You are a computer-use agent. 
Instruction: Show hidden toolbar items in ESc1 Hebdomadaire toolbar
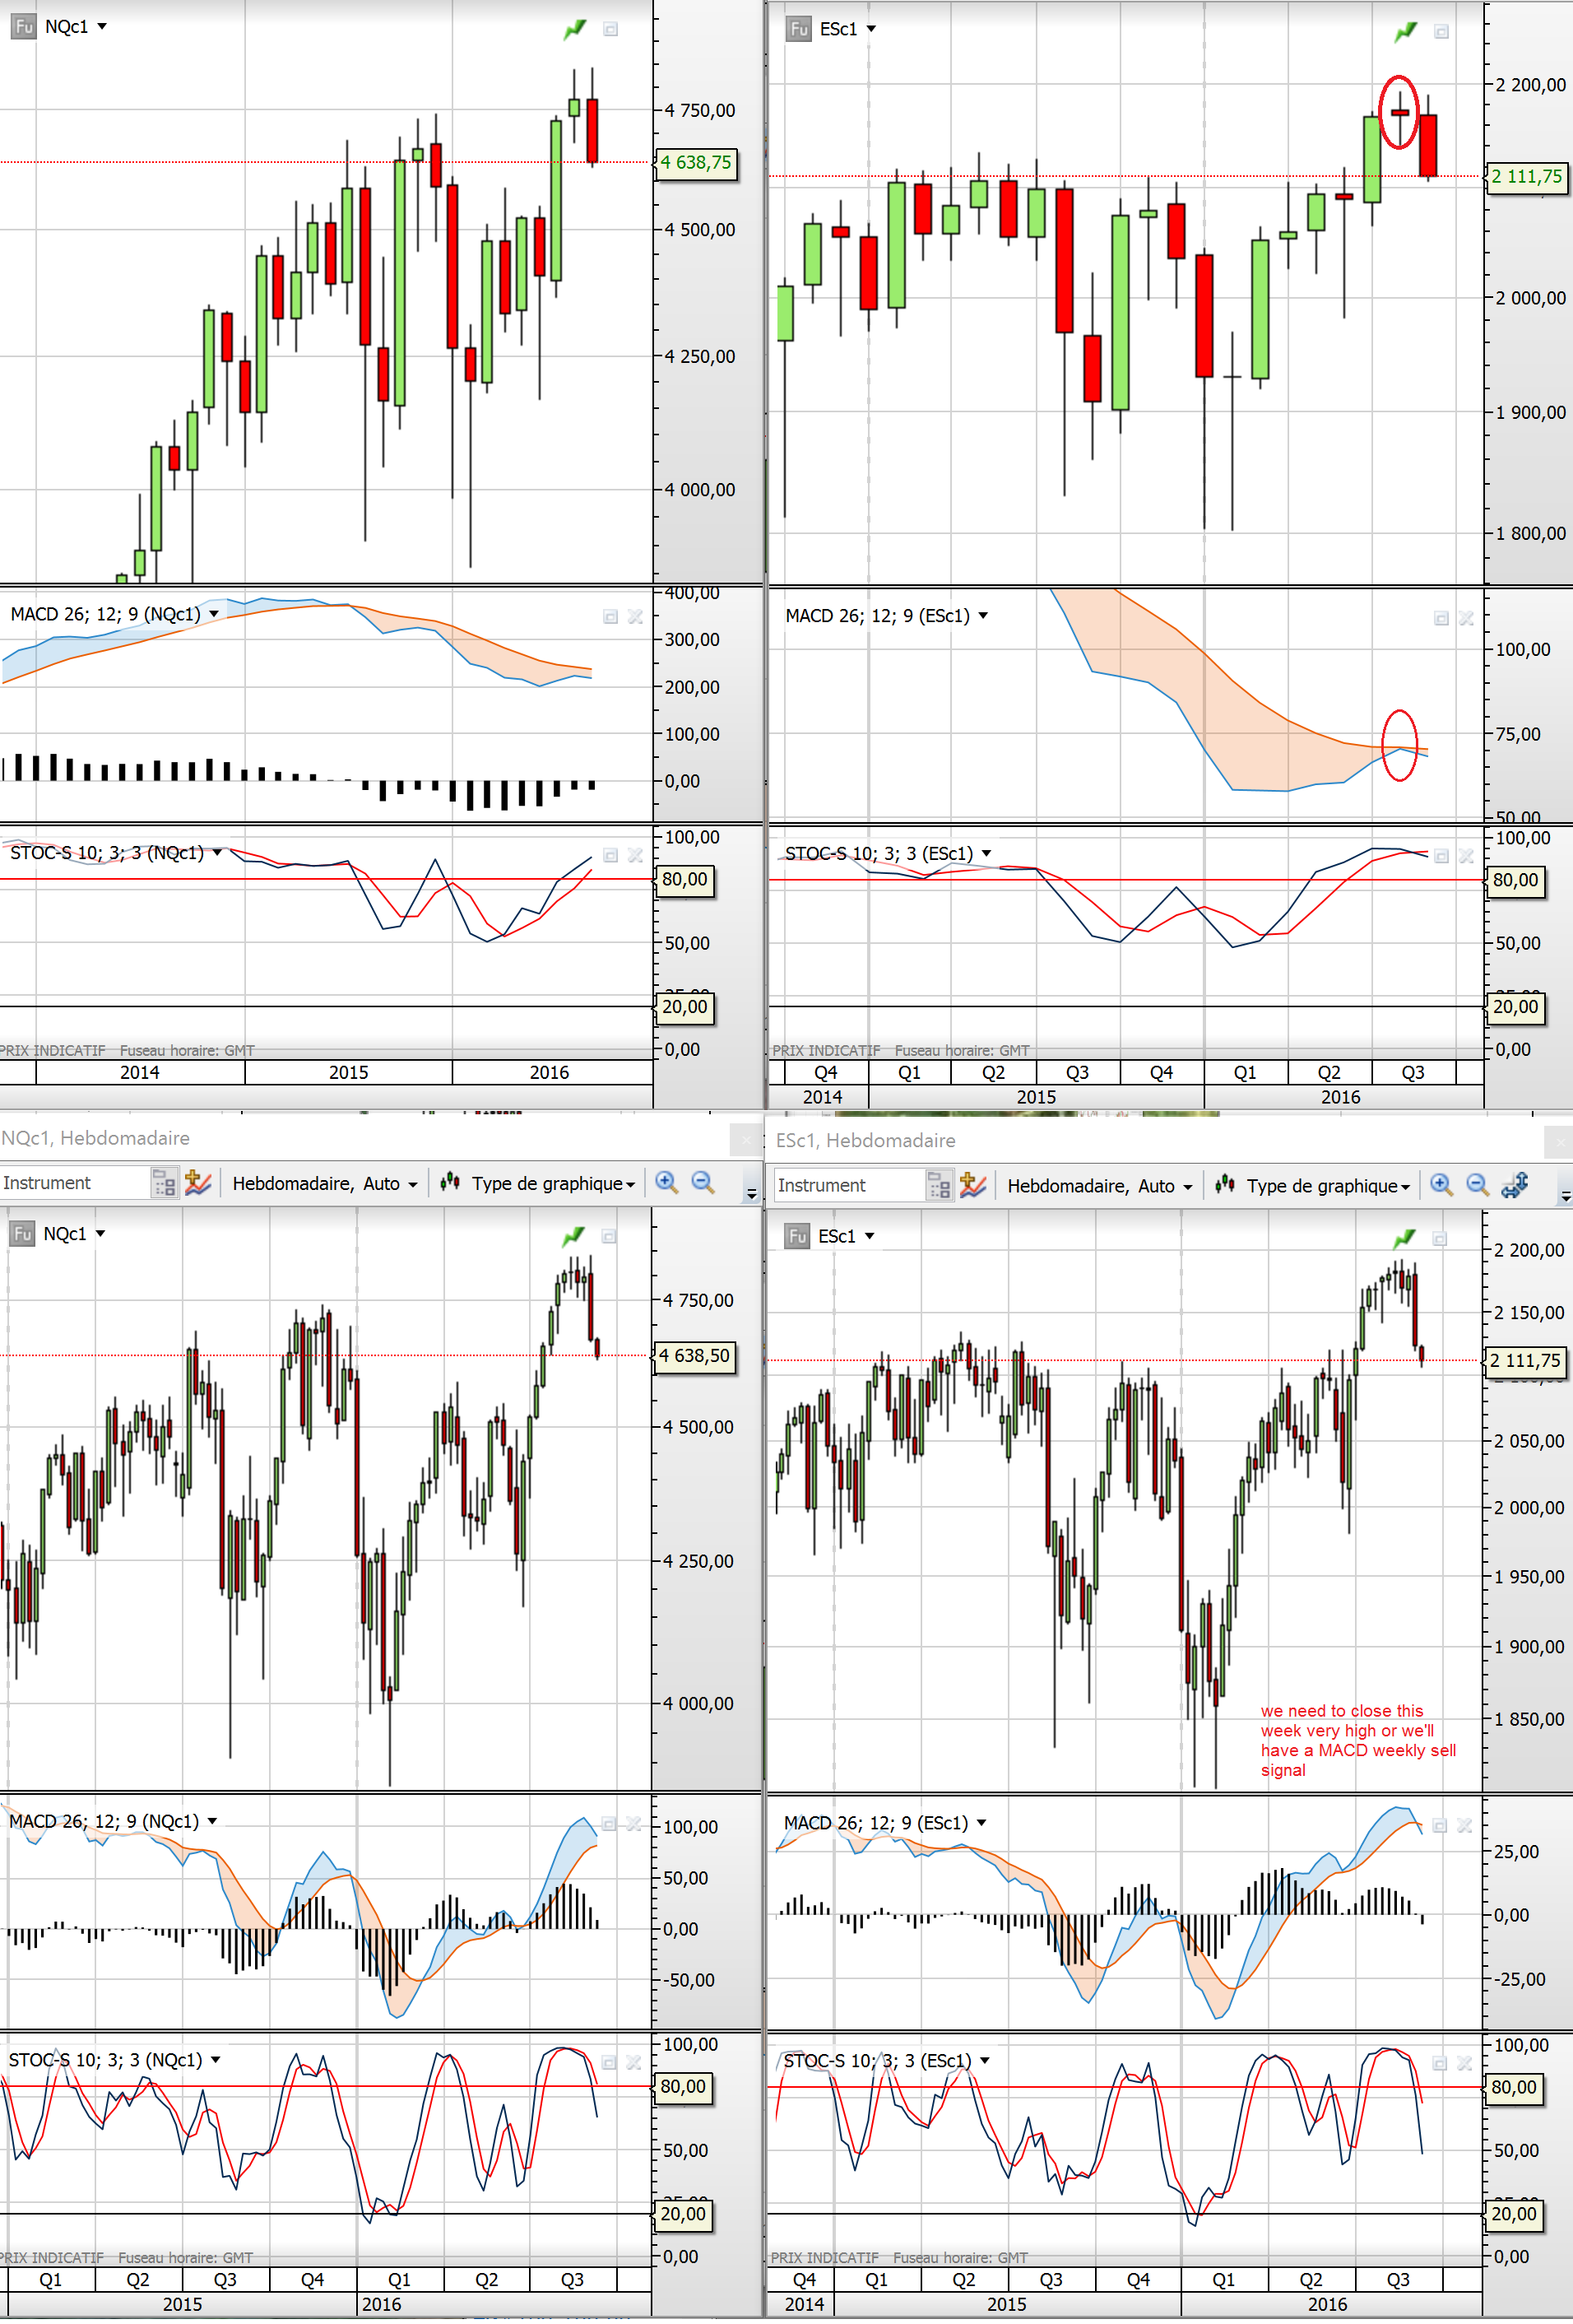pos(1565,1196)
